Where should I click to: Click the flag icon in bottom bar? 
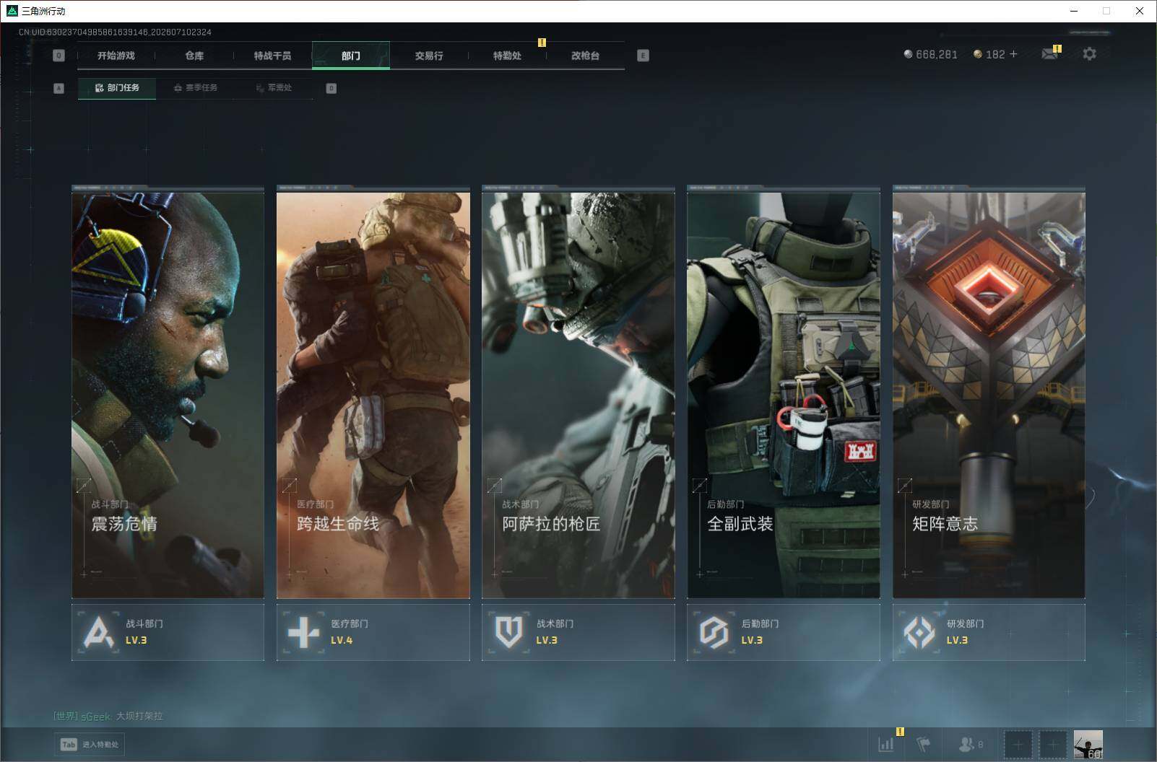[923, 744]
